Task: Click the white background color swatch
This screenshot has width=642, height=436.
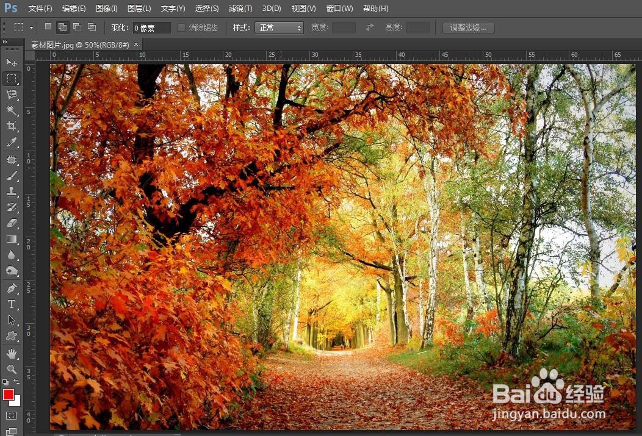Action: pos(17,402)
